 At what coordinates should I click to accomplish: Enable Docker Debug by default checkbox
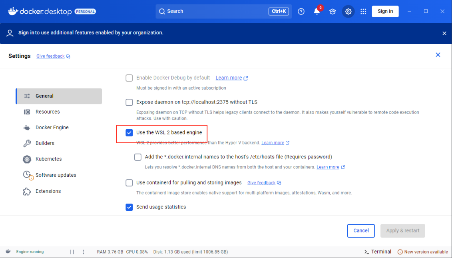129,78
